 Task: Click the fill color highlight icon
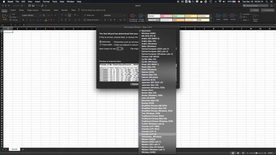point(46,20)
